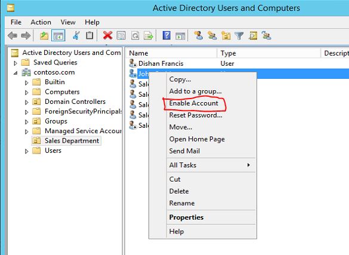Create a new organizational unit icon
The height and width of the screenshot is (255, 349).
226,35
